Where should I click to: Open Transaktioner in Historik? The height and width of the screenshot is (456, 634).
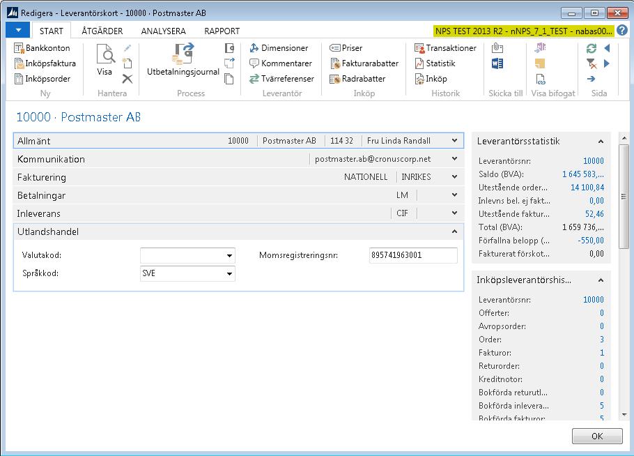445,47
